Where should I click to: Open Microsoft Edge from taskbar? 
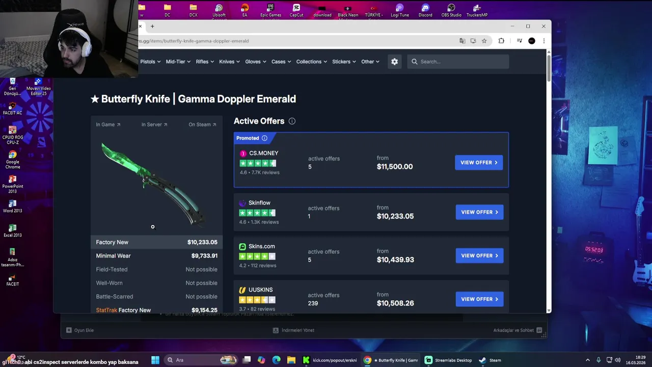[x=276, y=360]
